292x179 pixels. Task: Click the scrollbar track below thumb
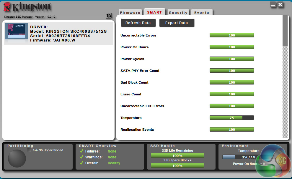285,92
